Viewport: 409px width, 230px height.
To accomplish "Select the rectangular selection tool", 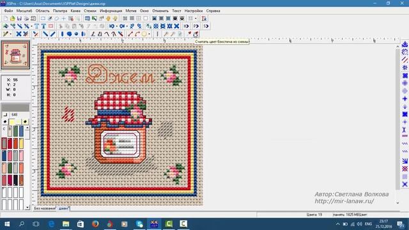I will pos(43,19).
